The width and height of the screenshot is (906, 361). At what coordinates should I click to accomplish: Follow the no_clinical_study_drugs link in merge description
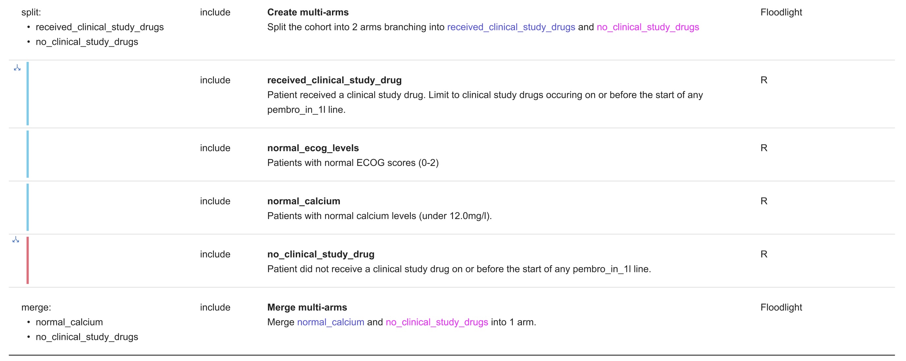437,322
